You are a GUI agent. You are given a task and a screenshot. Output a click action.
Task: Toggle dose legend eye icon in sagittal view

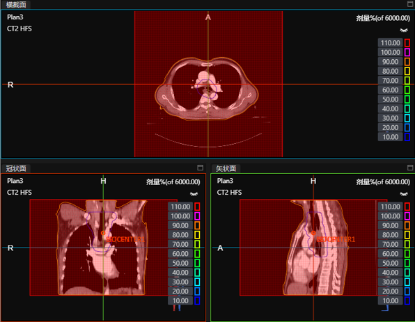(x=404, y=194)
